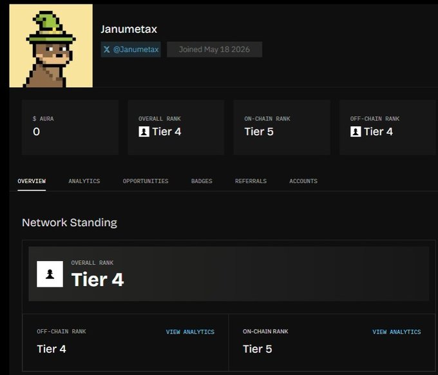438x375 pixels.
Task: Open View Analytics for On-Chain Rank
Action: pos(397,332)
